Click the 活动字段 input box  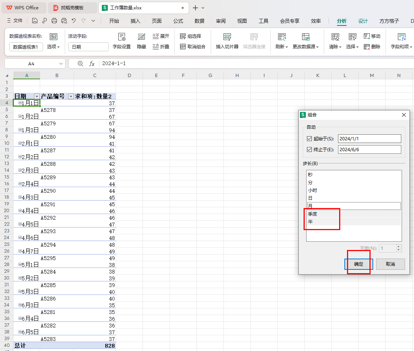pyautogui.click(x=88, y=47)
